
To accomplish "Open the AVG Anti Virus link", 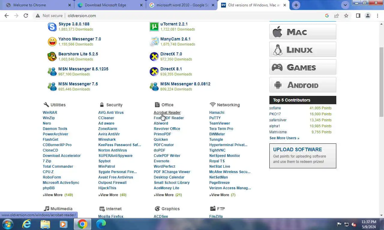I will tap(111, 113).
